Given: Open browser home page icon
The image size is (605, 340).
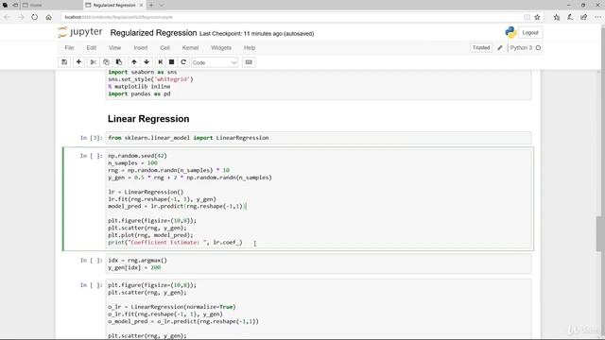Looking at the screenshot, I should click(48, 17).
